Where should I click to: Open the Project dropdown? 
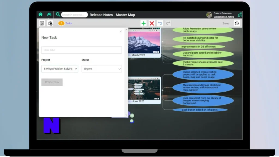click(x=60, y=69)
